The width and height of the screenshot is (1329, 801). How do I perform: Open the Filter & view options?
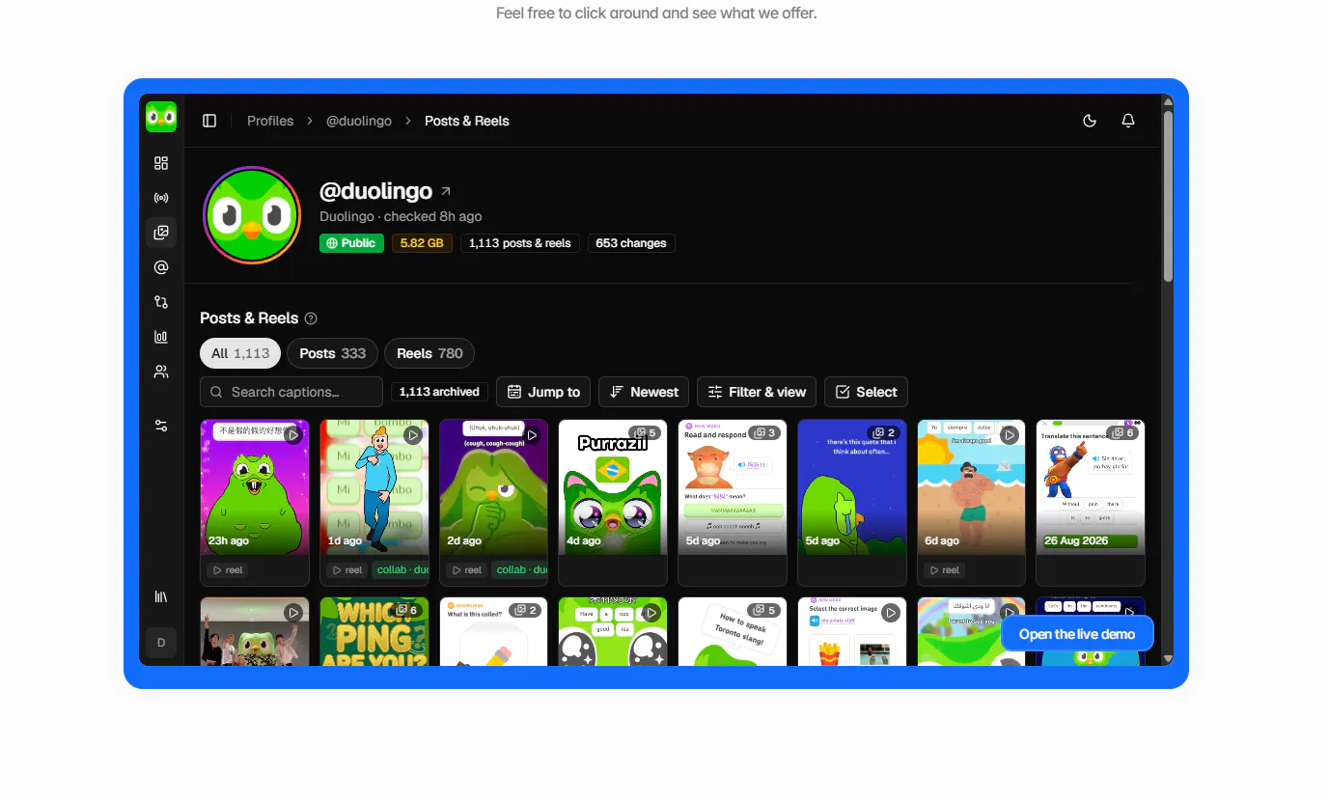pos(757,392)
